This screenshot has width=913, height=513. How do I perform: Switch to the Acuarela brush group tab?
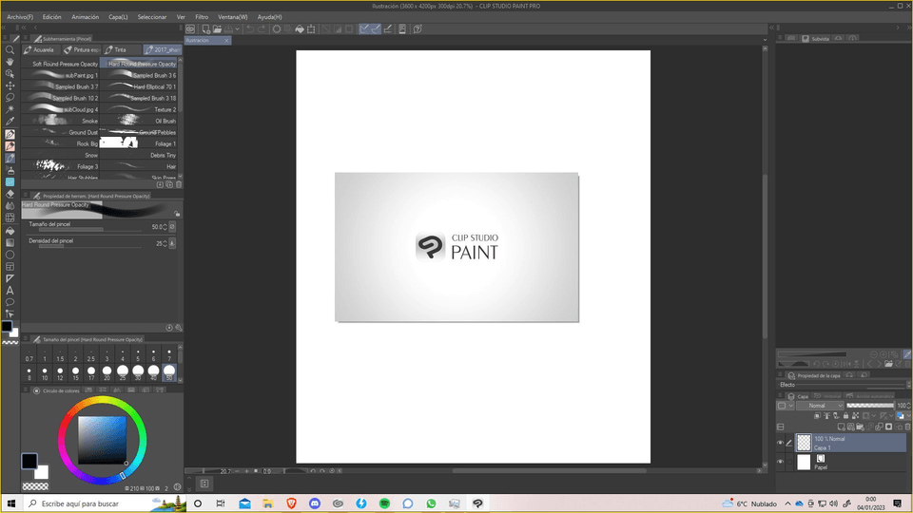click(x=40, y=50)
